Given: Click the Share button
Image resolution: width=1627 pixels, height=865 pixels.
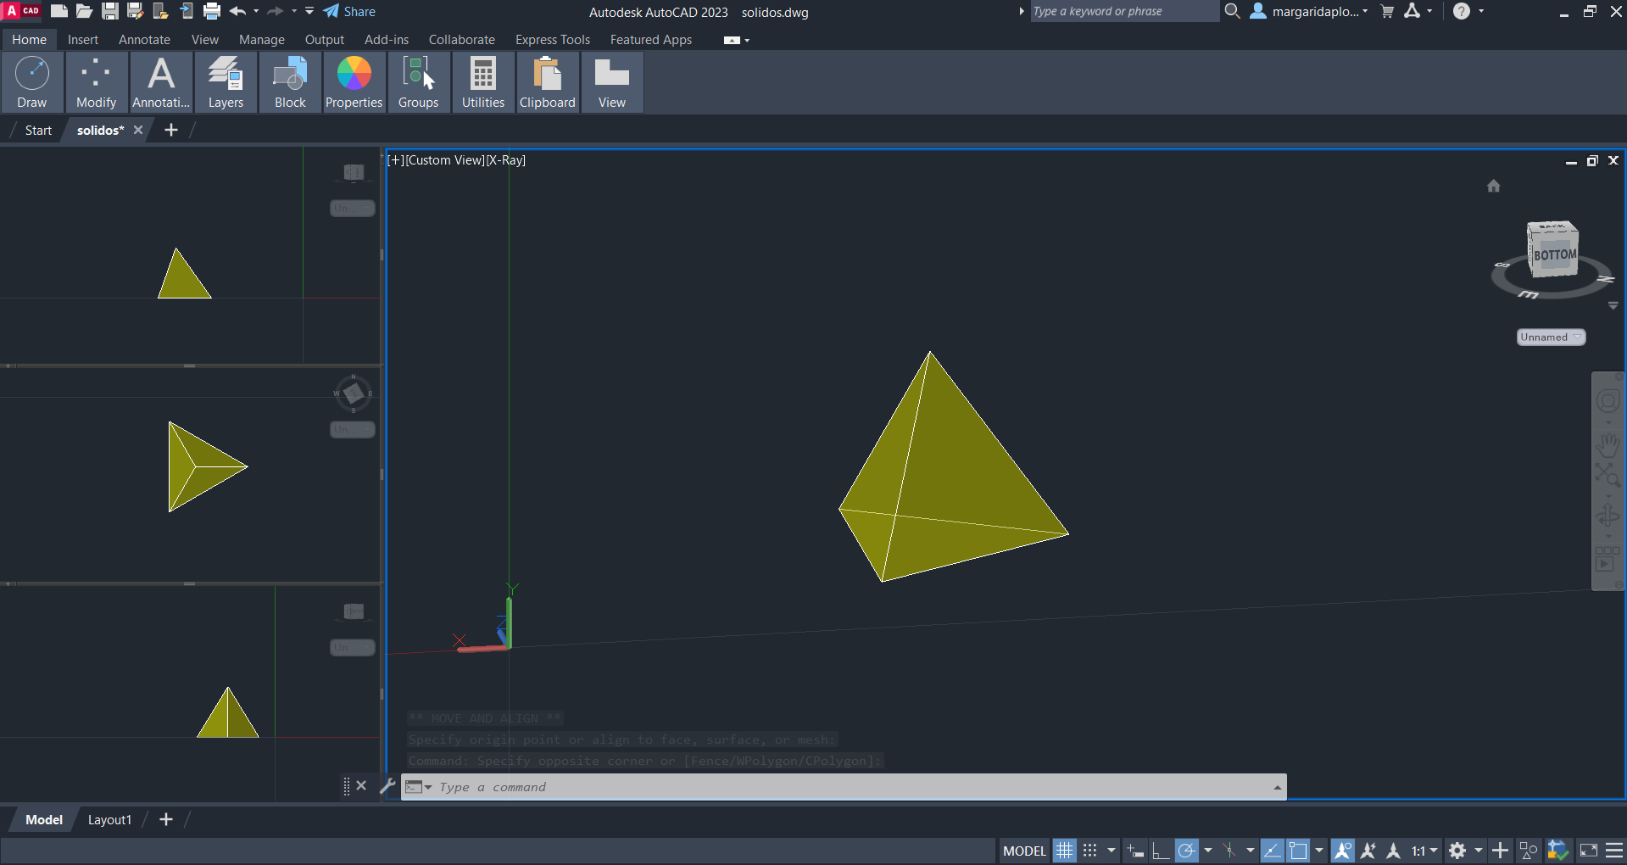Looking at the screenshot, I should point(349,11).
